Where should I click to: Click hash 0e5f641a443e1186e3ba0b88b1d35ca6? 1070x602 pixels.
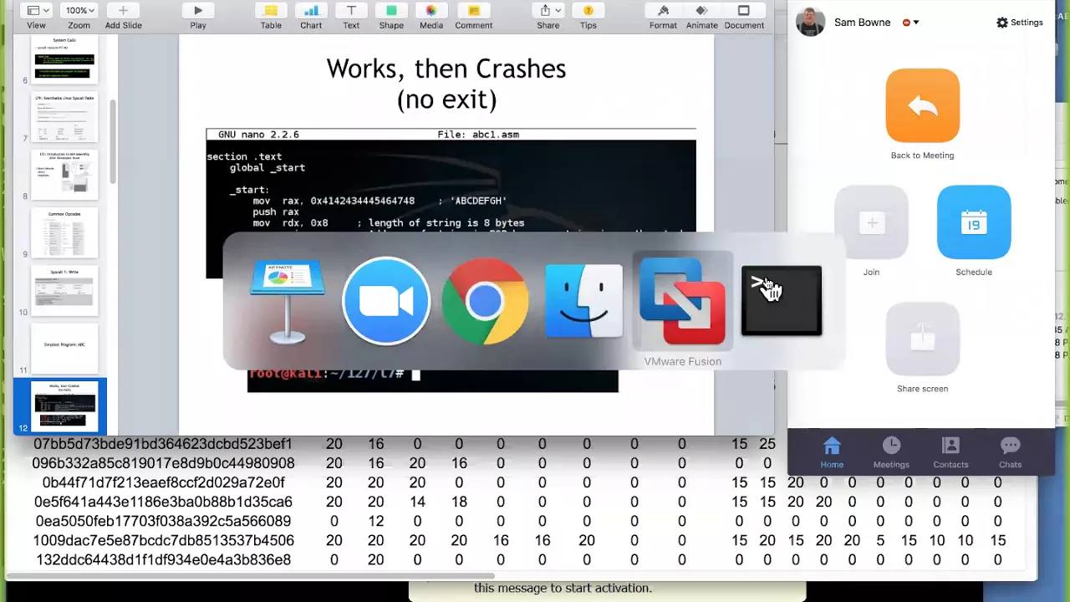[x=163, y=502]
